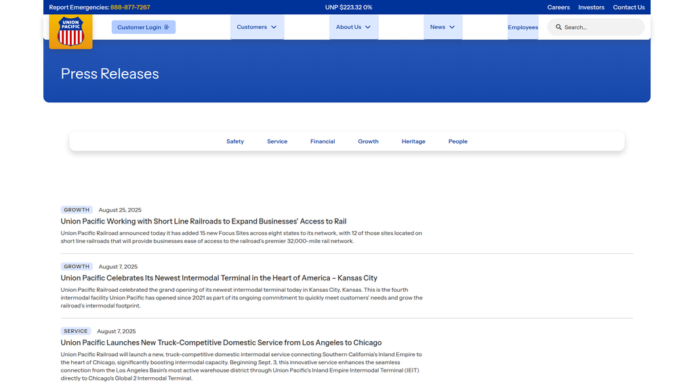
Task: Click the '15 new Focus Sites' summary paragraph
Action: pyautogui.click(x=241, y=237)
